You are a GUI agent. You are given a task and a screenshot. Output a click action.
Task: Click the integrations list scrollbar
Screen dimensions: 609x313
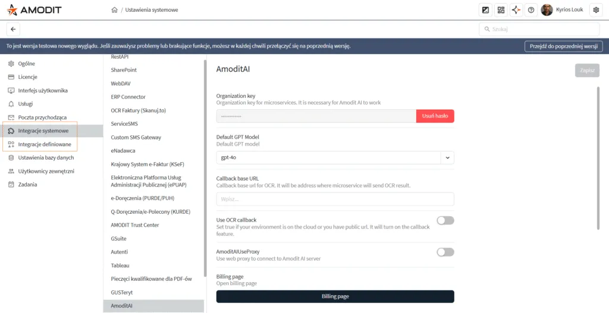click(205, 167)
